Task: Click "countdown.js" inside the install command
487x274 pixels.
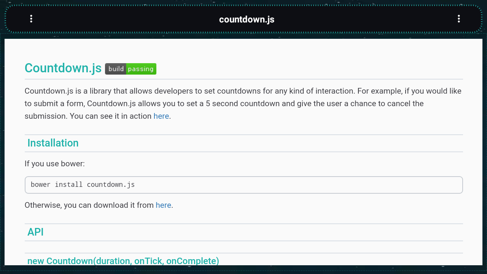Action: tap(111, 185)
